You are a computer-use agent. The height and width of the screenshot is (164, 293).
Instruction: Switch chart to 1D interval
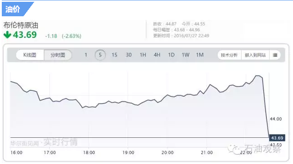click(171, 55)
